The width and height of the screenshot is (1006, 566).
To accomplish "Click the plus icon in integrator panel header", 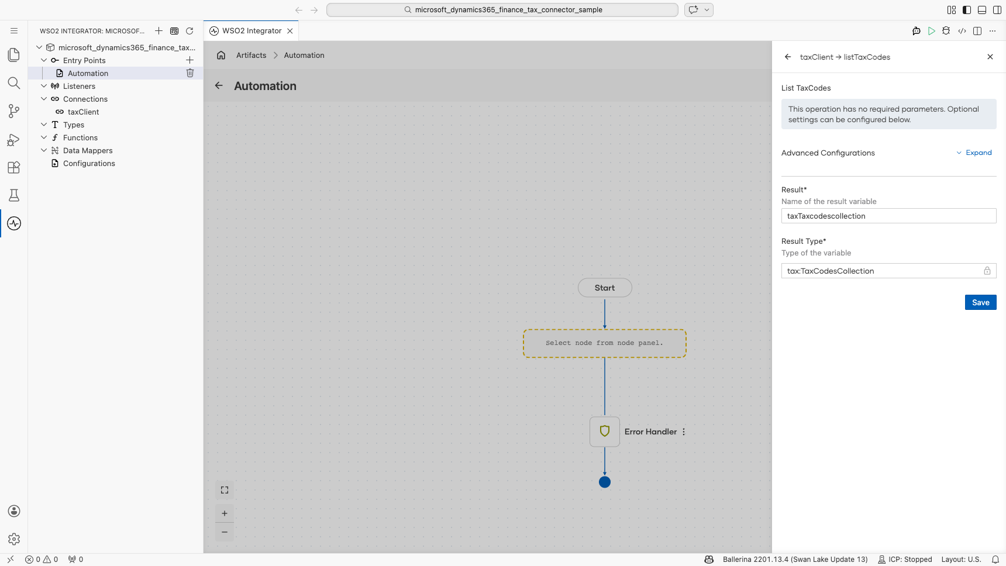I will coord(159,31).
